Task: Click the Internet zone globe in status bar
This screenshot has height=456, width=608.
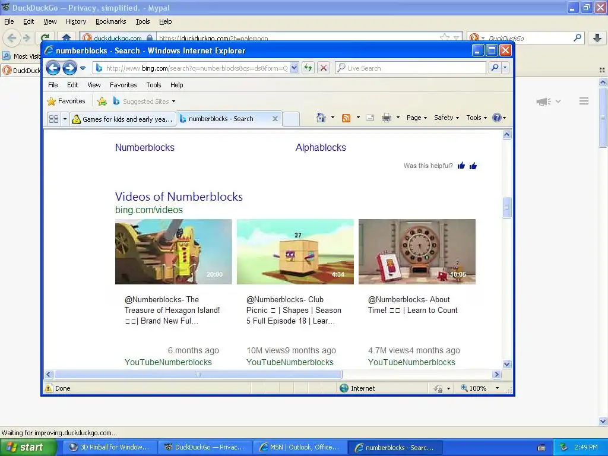Action: tap(344, 388)
